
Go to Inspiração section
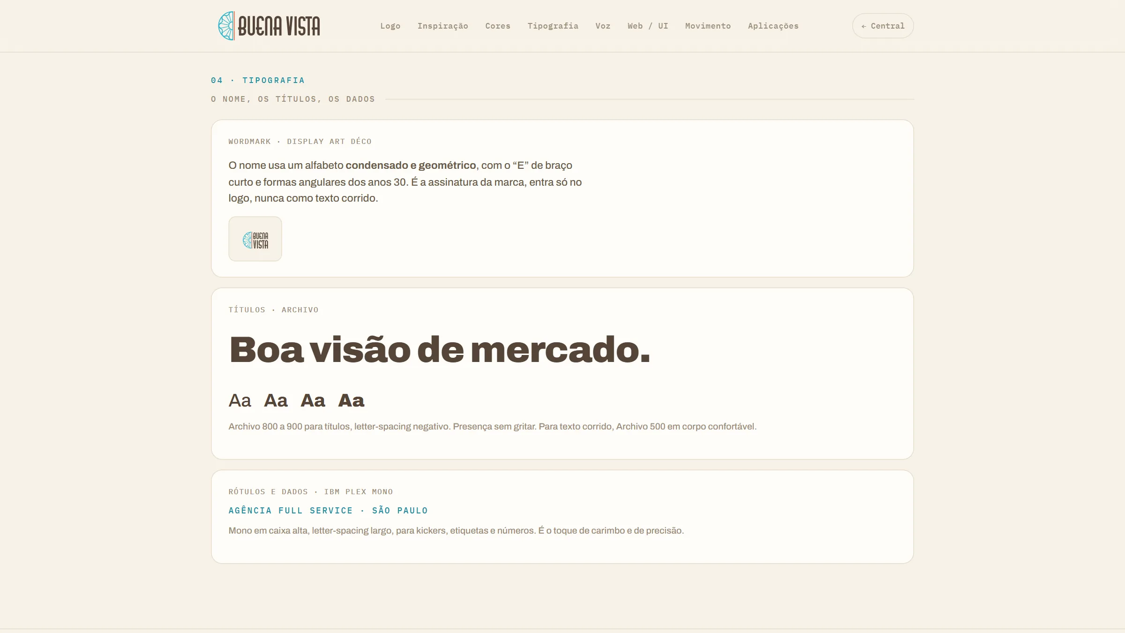(442, 26)
